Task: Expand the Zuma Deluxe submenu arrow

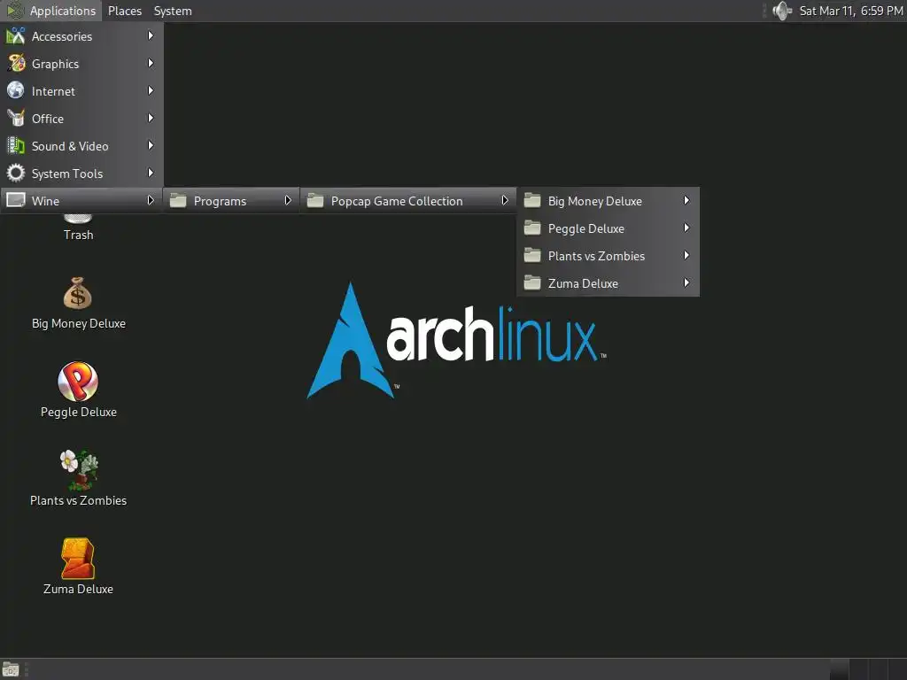Action: [x=686, y=282]
